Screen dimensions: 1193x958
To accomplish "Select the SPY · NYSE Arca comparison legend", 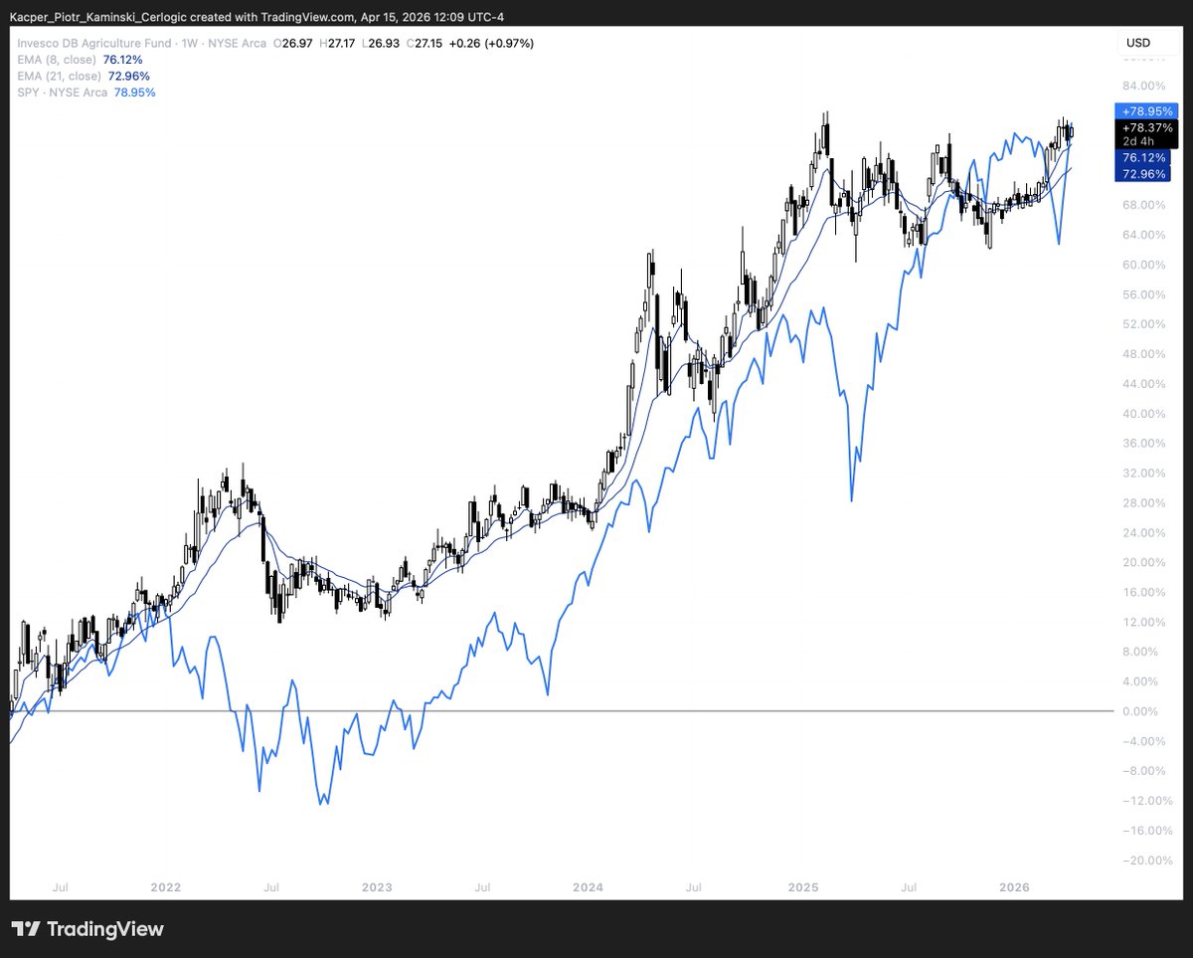I will pyautogui.click(x=62, y=93).
